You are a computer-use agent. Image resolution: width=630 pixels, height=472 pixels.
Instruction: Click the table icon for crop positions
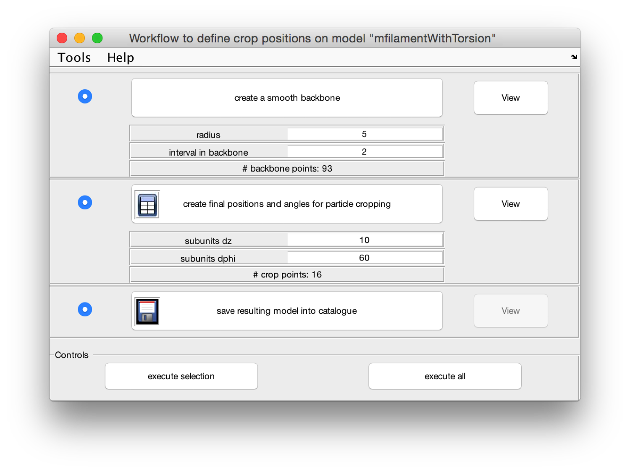(x=147, y=204)
